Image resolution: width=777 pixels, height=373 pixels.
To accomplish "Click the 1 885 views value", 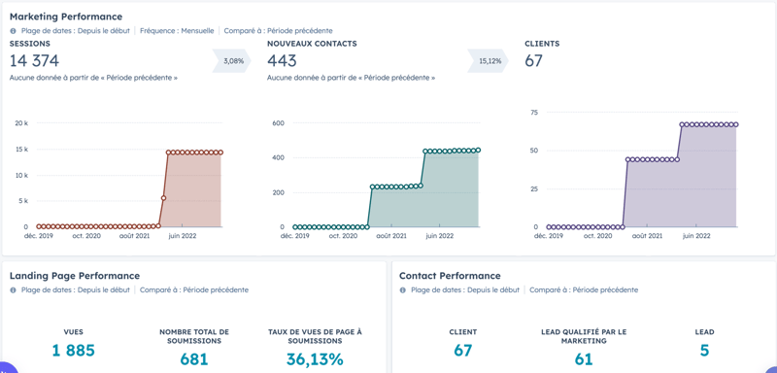I will click(x=74, y=351).
